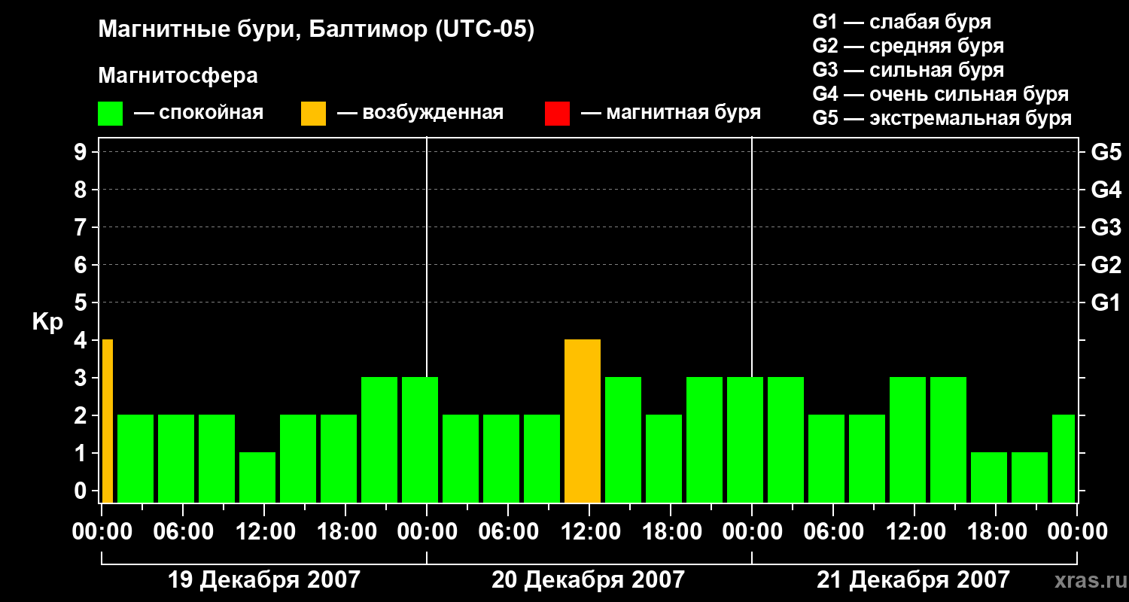
Task: Click the '— возбужденная' legend label
Action: point(420,114)
